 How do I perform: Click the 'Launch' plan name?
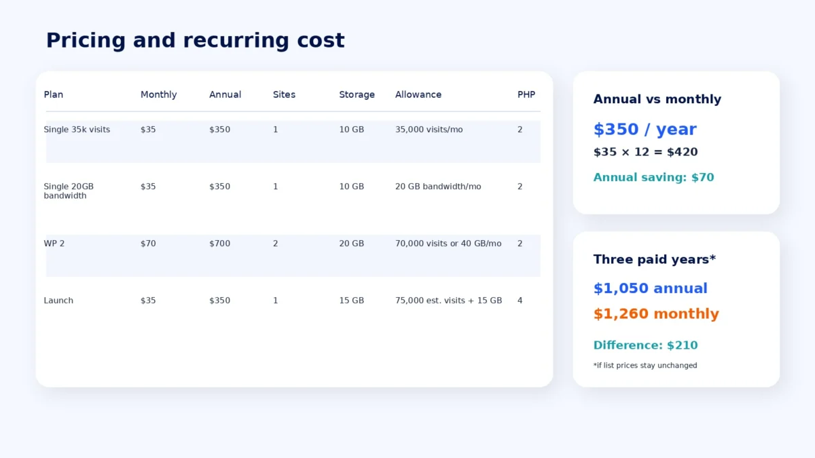pos(58,301)
